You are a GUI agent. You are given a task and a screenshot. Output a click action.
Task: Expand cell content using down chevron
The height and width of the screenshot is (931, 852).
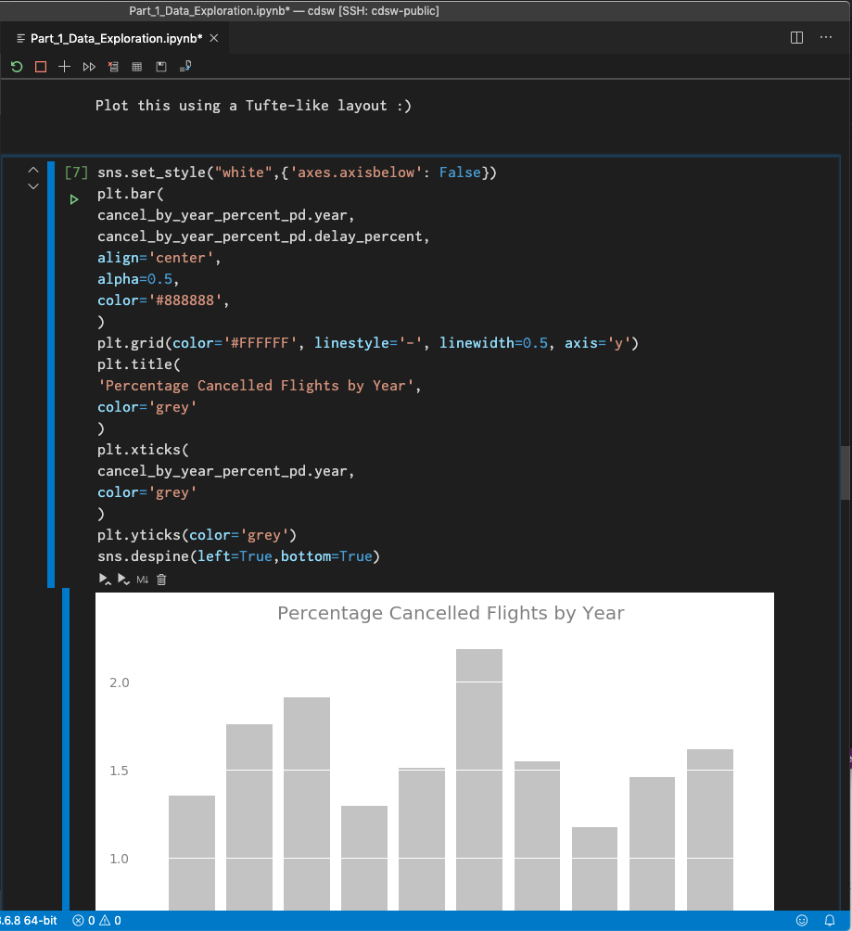click(x=32, y=185)
